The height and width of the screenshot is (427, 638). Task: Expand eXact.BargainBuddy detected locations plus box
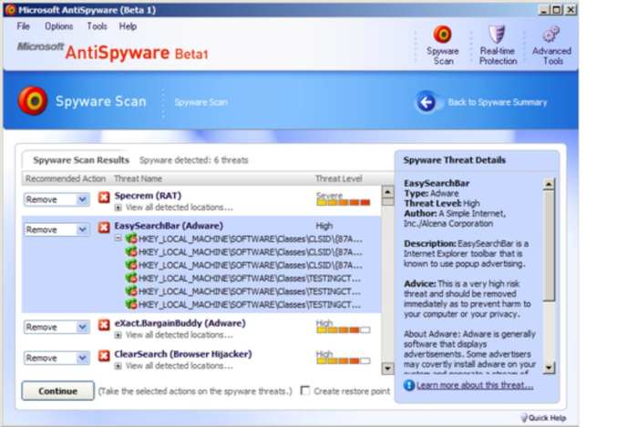pos(118,336)
